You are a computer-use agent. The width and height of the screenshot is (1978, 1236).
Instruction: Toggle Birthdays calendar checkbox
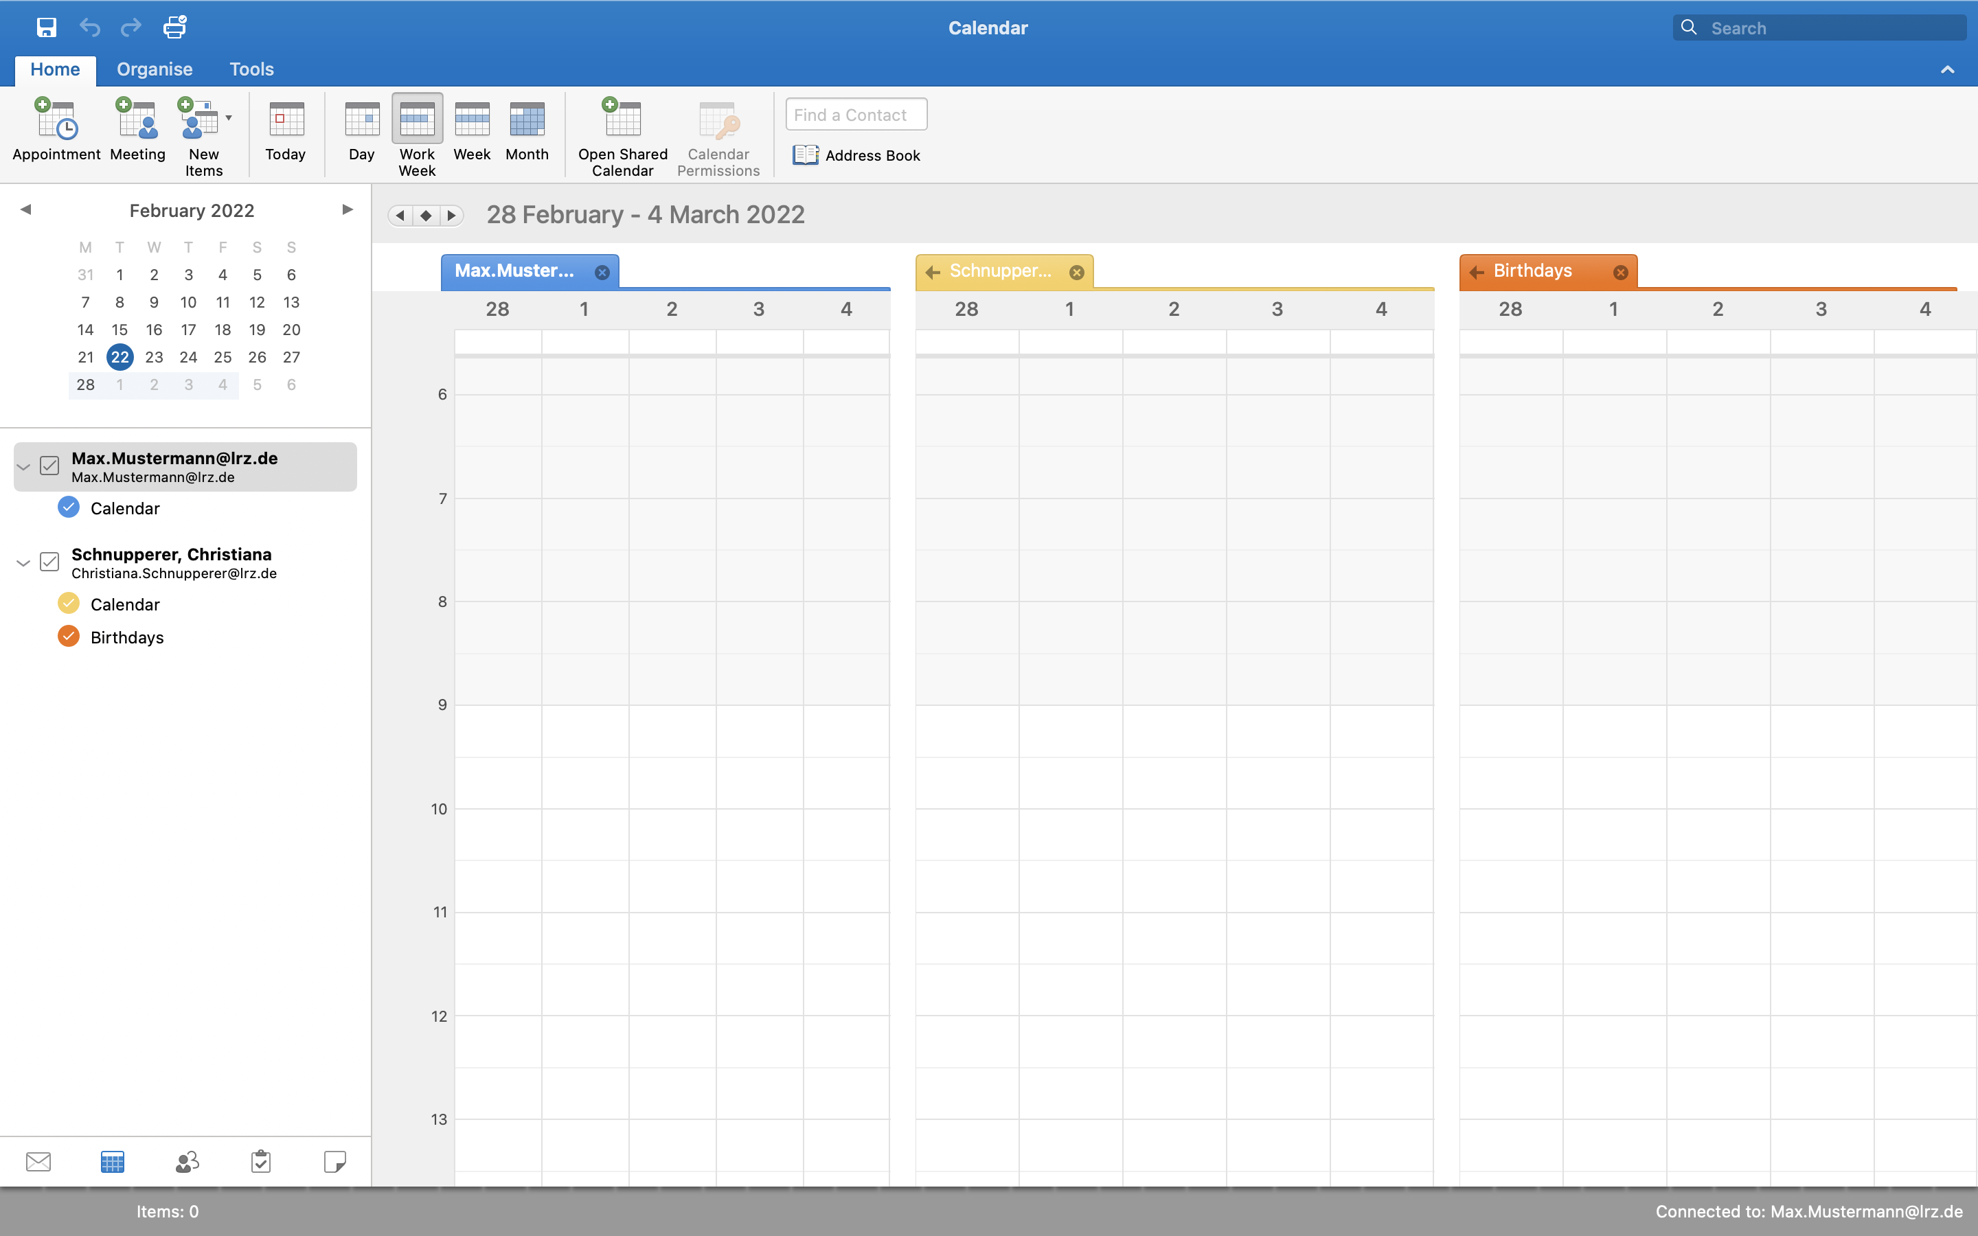(70, 637)
